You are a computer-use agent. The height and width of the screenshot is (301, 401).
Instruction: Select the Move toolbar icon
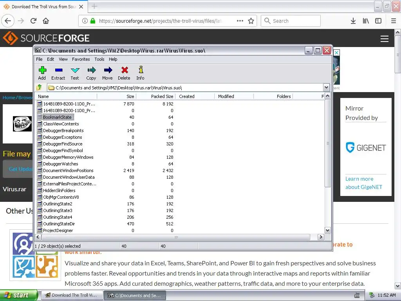point(107,73)
